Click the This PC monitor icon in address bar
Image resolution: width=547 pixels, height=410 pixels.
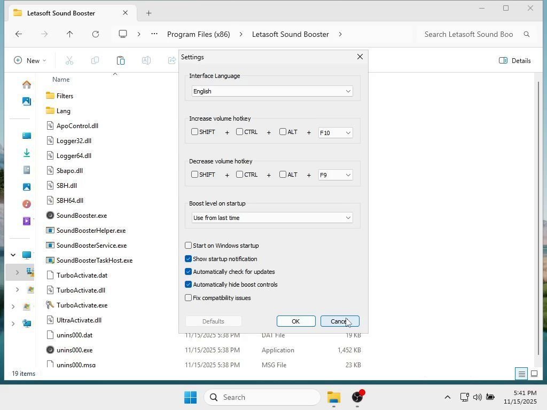pos(123,34)
